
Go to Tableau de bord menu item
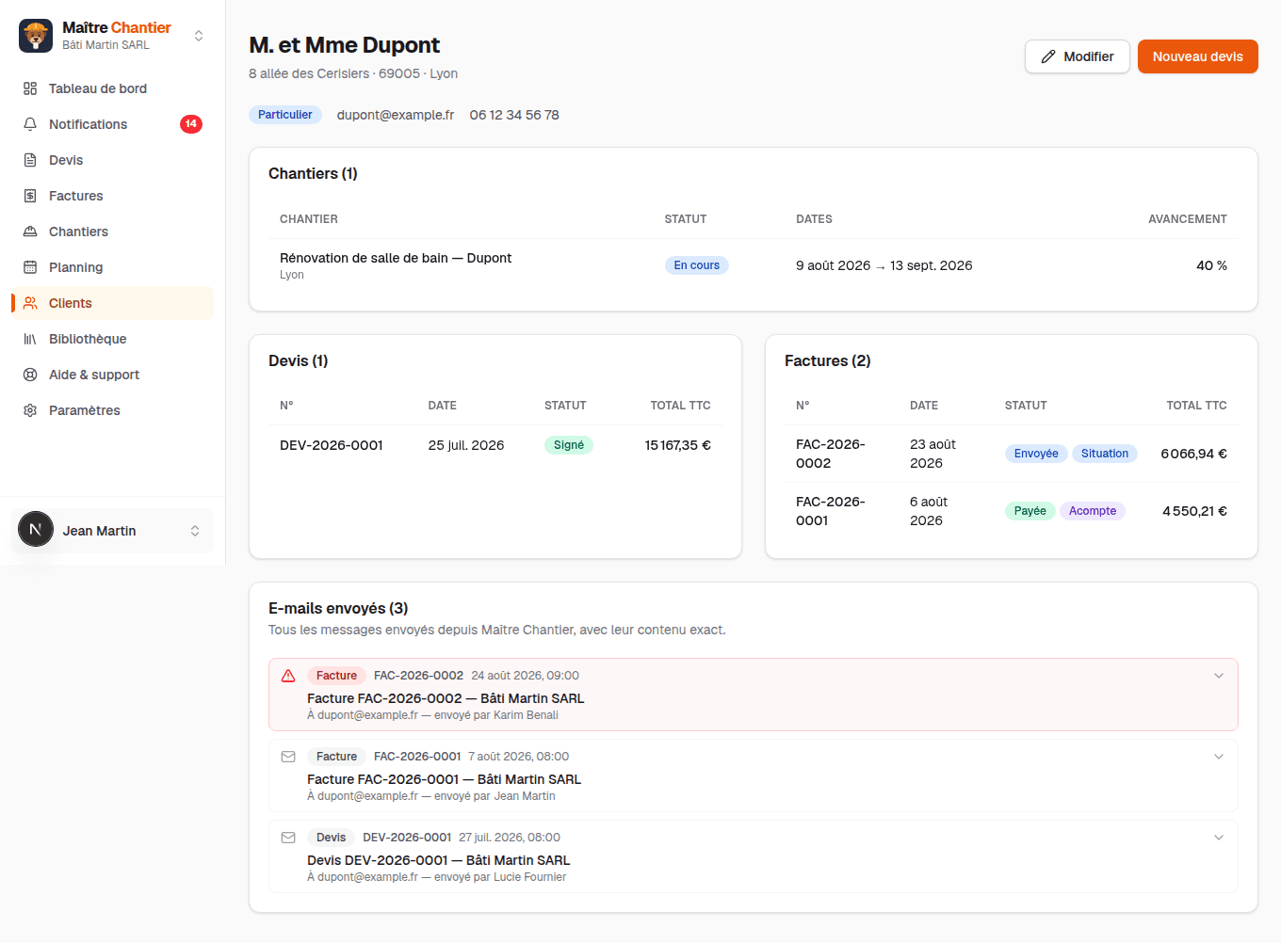click(x=113, y=88)
